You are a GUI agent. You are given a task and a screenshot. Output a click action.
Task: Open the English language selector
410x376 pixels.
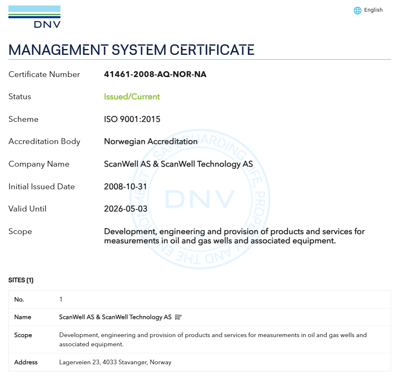[373, 10]
